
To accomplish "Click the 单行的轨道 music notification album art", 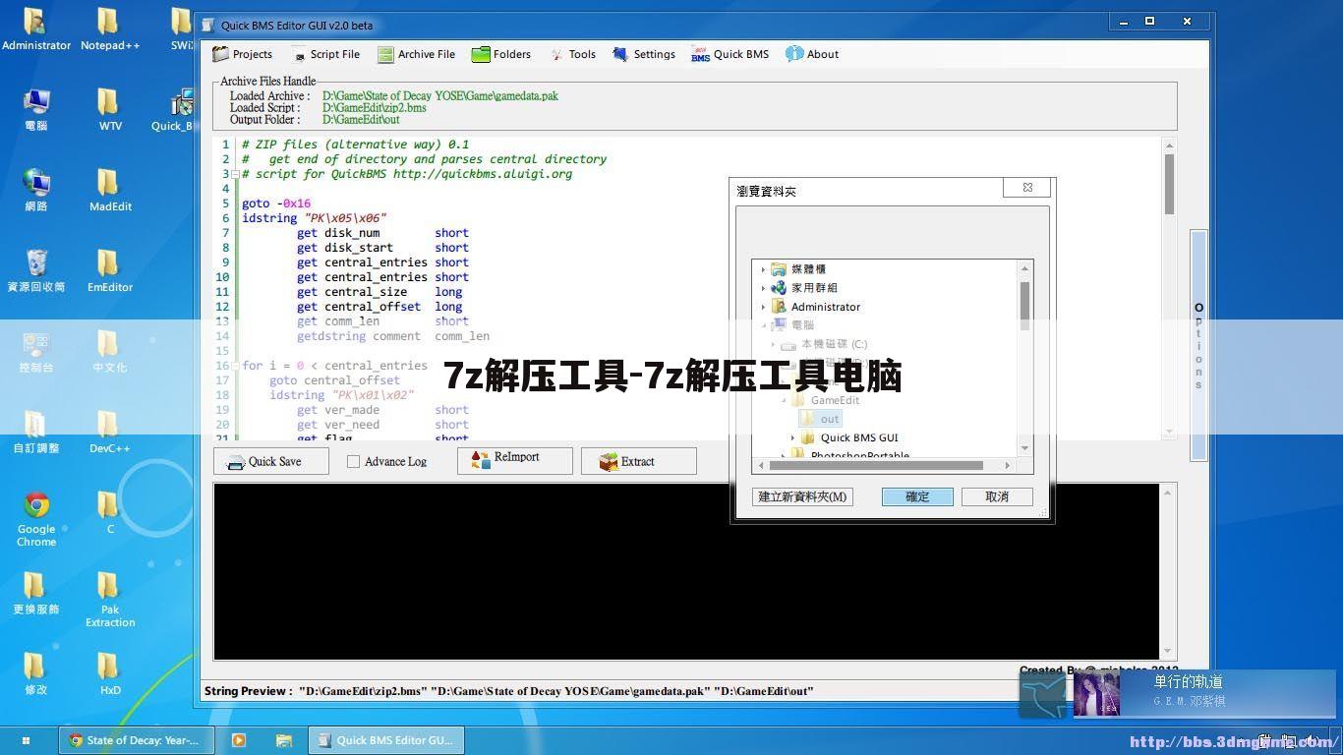I will click(1096, 694).
